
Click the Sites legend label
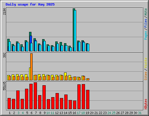click(x=146, y=76)
